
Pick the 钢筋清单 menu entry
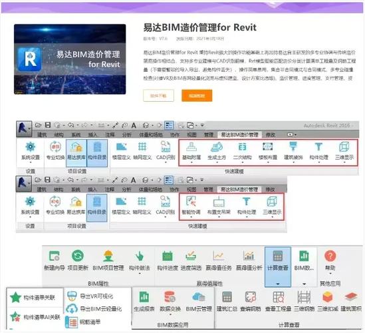pos(83,322)
